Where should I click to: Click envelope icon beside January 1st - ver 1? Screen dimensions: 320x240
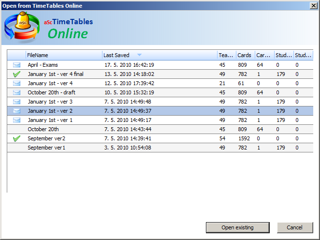[x=17, y=120]
